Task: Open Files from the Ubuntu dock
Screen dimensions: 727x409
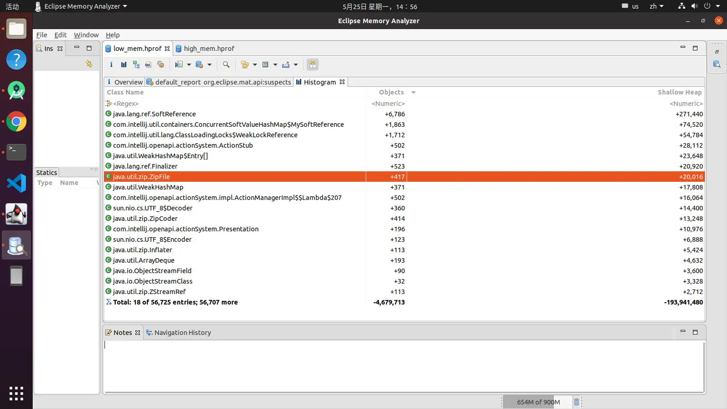Action: click(x=16, y=29)
